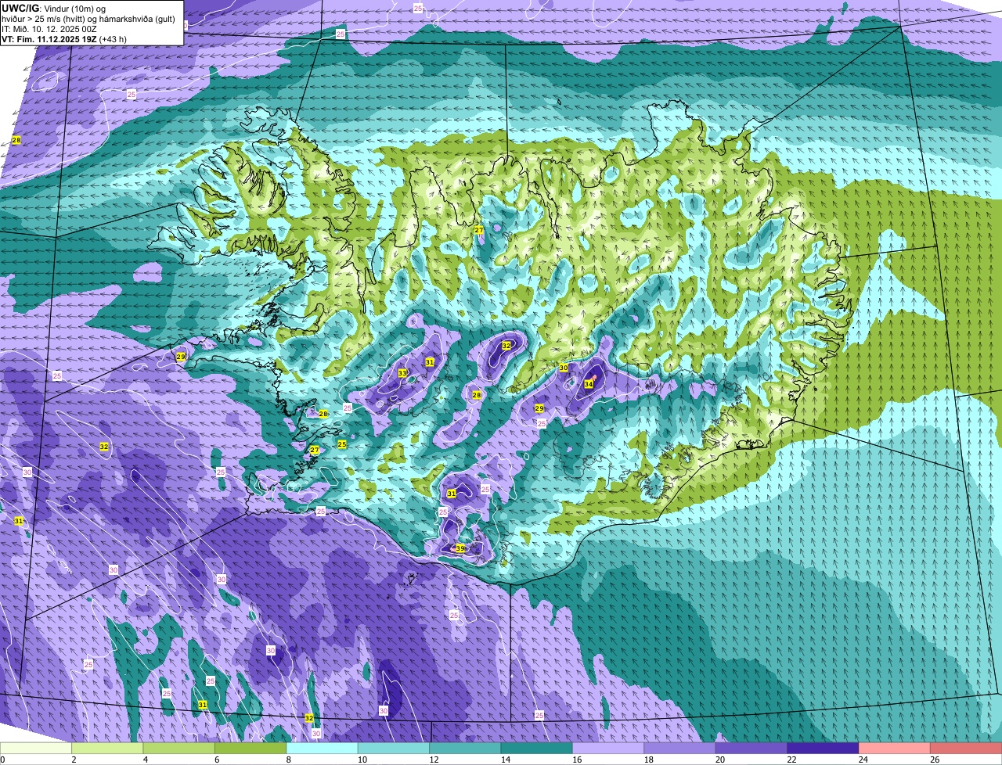Screen dimensions: 1002x765
Task: Select the 14–16 m/s dark teal legend swatch
Action: 537,748
